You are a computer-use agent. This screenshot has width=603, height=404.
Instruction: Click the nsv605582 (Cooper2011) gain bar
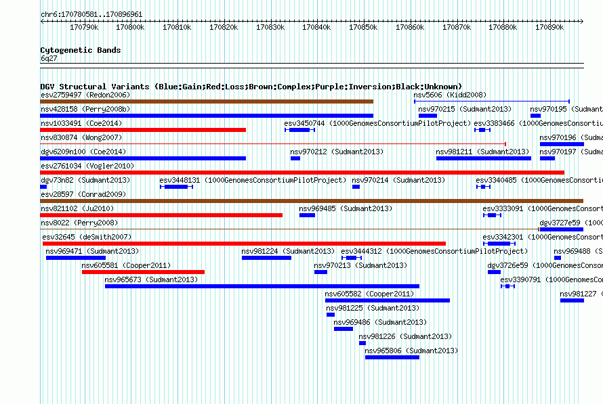388,300
